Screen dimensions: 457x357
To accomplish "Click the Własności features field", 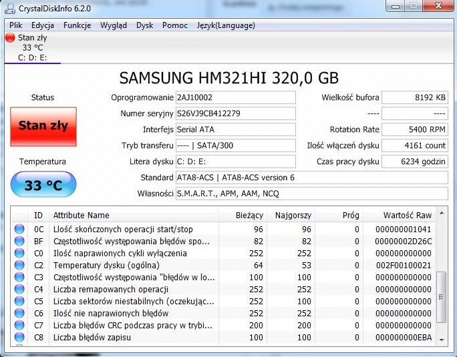I will [x=312, y=194].
